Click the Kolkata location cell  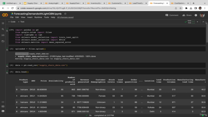click(151, 107)
